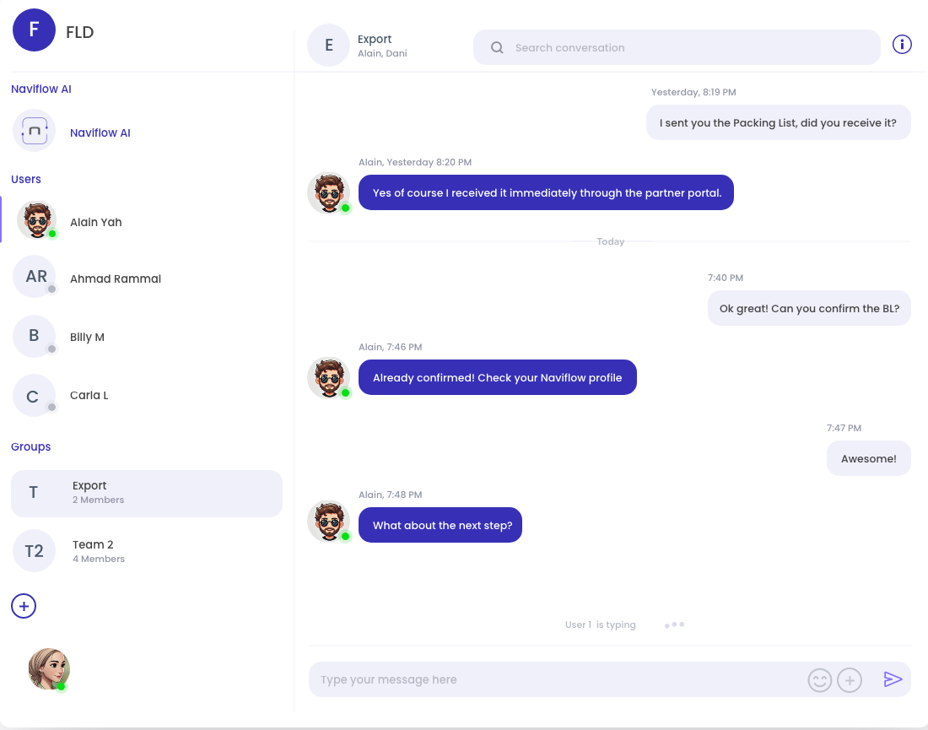
Task: Open conversation info icon
Action: click(x=902, y=44)
